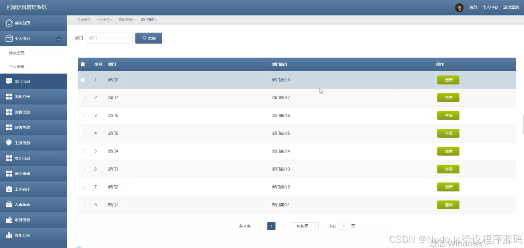Open the 10条/页 page size dropdown

305,226
